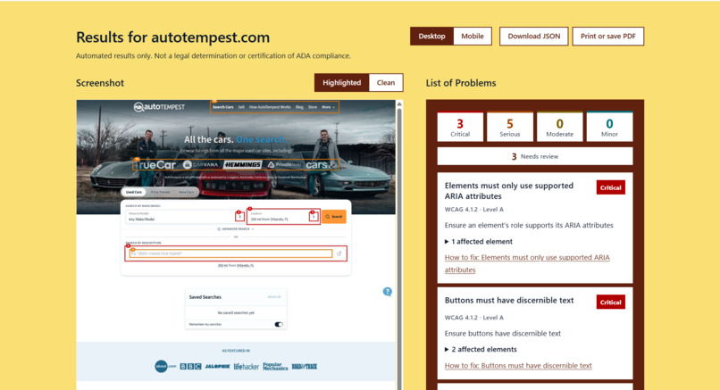The image size is (720, 390).
Task: Click the blue help question mark icon
Action: [388, 292]
